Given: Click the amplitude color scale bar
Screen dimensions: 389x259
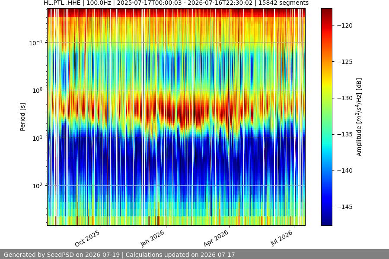Looking at the screenshot, I should coord(326,117).
